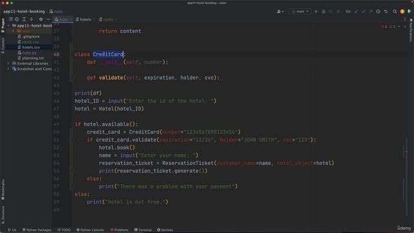Image resolution: width=414 pixels, height=233 pixels.
Task: Toggle the Structure tool window stripe button
Action: pos(3,215)
